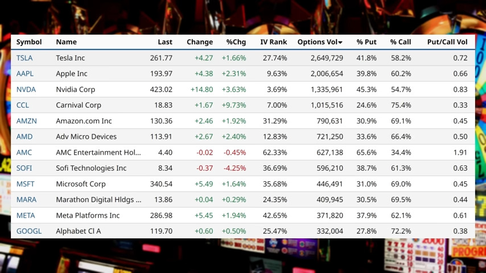Click Nvidia's IV Rank 3.69%

[x=277, y=89]
